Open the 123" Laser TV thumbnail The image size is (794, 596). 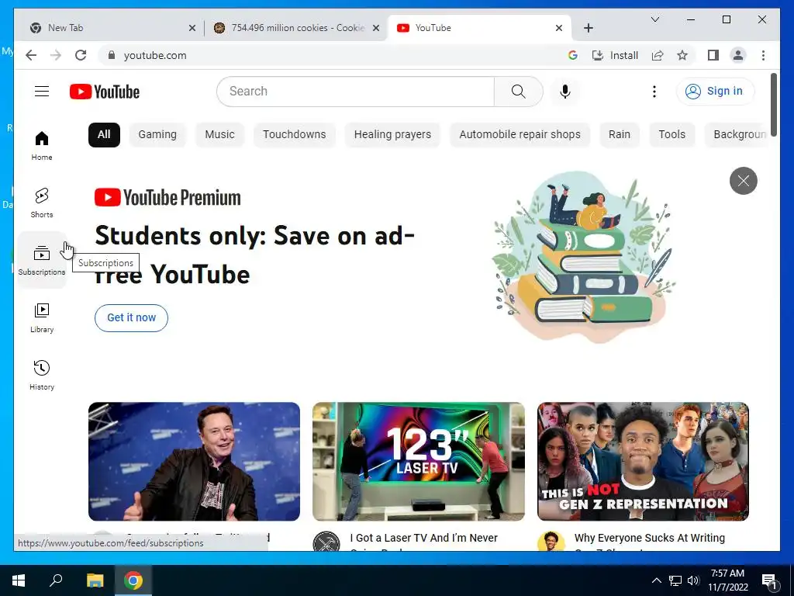click(x=418, y=461)
